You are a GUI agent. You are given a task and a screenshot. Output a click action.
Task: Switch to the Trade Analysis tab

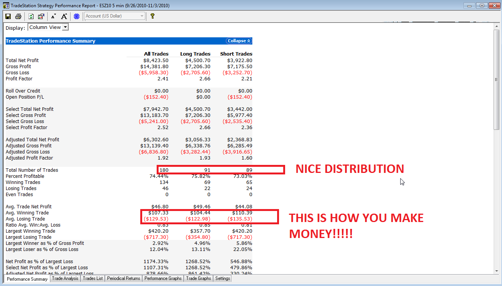coord(65,278)
